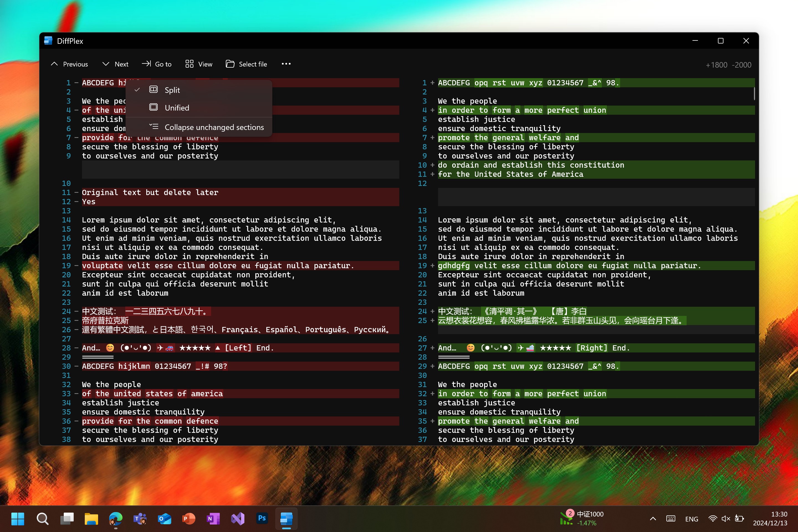
Task: Click the muted volume icon in tray
Action: (x=726, y=519)
